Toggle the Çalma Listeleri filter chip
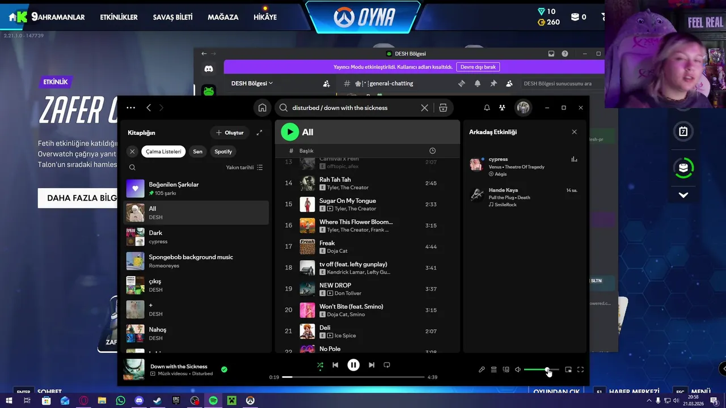Screen dimensions: 726x408 163,151
